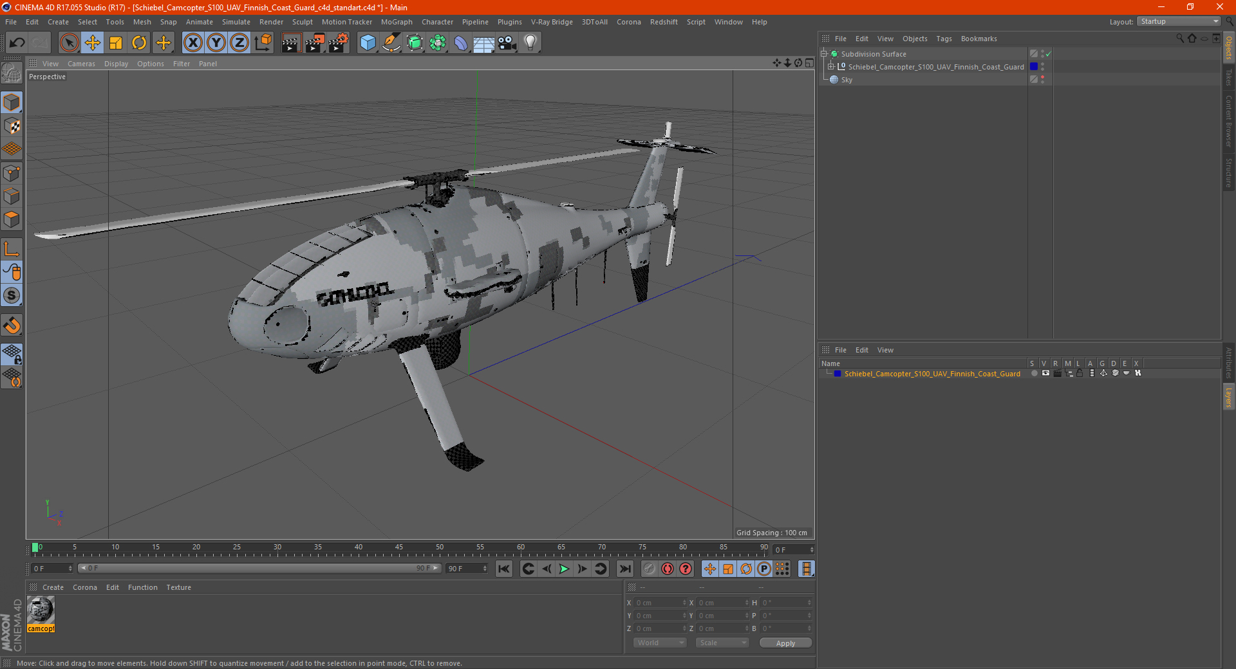
Task: Open the MoGraph menu
Action: click(397, 22)
